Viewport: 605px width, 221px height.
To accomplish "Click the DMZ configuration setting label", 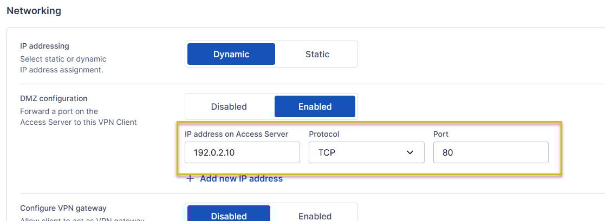I will (x=54, y=98).
